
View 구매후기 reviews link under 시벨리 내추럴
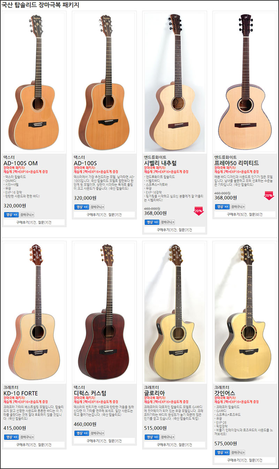point(167,230)
